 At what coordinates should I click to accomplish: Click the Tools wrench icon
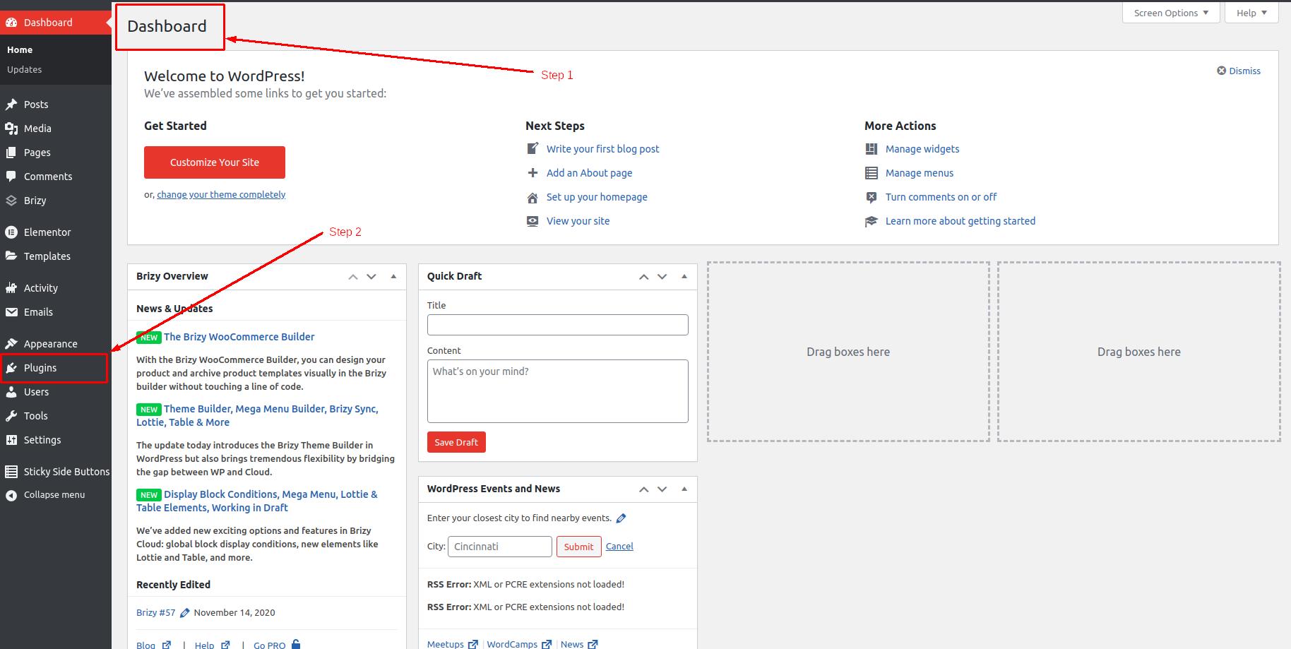(x=11, y=416)
